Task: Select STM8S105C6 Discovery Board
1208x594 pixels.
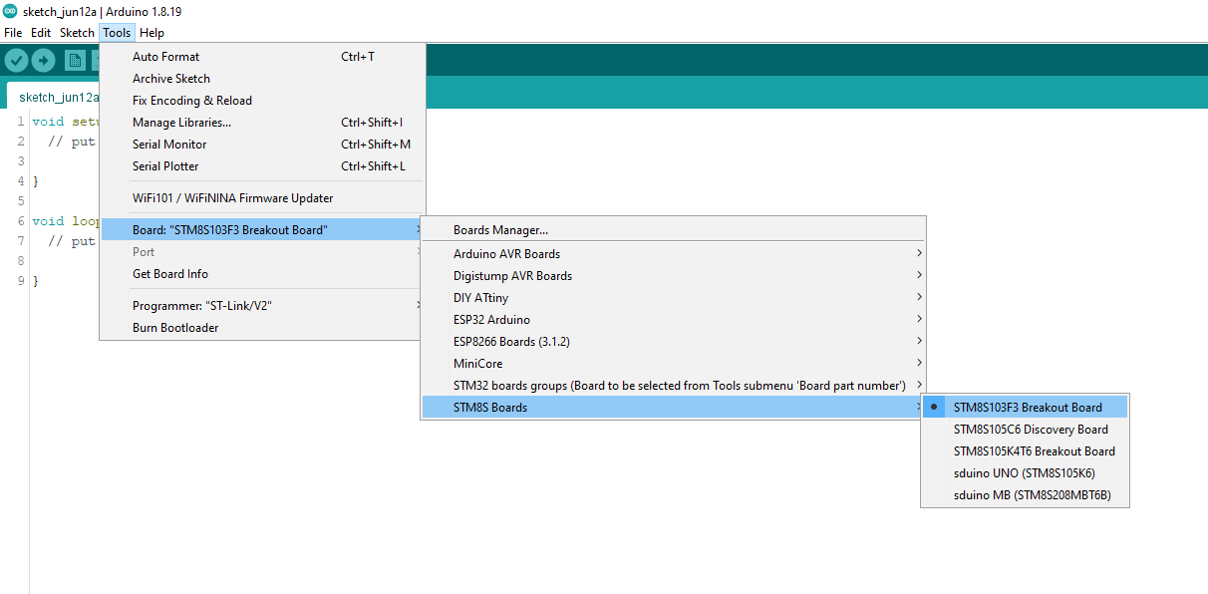Action: click(x=1025, y=430)
